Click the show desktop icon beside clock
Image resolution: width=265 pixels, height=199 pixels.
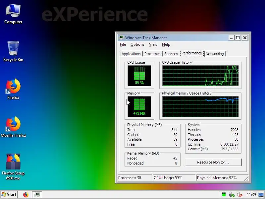coord(261,195)
